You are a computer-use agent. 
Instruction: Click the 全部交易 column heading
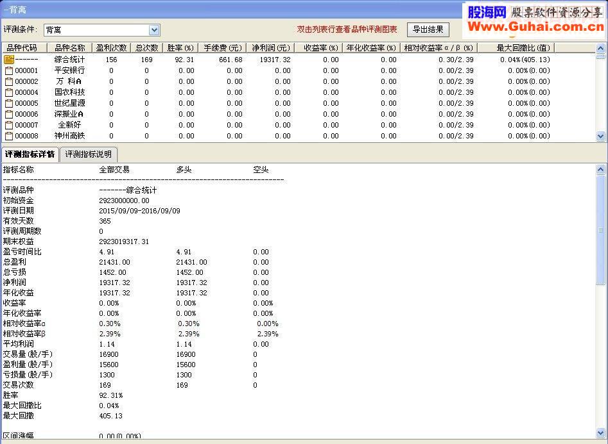(x=114, y=170)
